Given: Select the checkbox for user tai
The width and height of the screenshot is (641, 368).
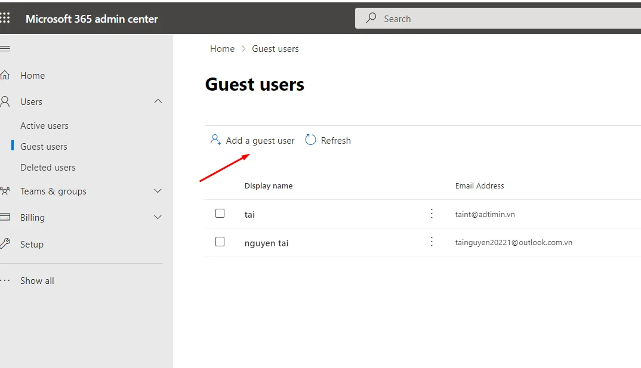Looking at the screenshot, I should pos(220,213).
